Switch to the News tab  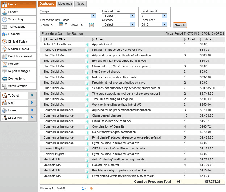click(80, 4)
